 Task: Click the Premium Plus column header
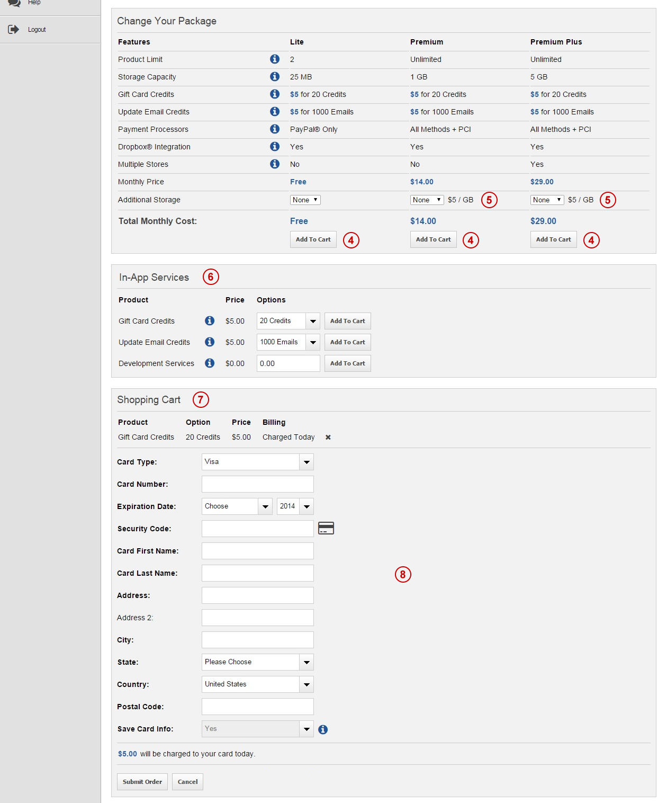(x=556, y=42)
